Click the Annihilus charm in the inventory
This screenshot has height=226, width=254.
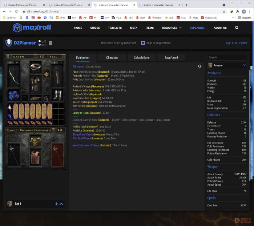(10, 116)
